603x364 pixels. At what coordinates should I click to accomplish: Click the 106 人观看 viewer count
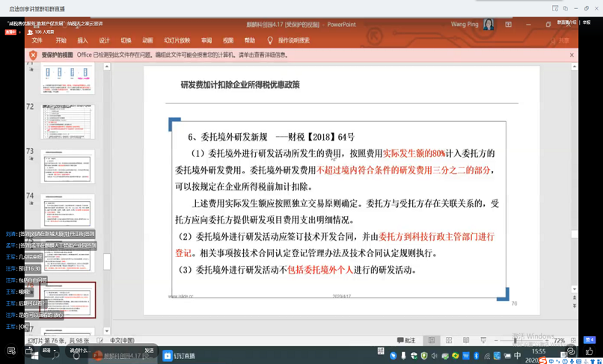click(40, 32)
